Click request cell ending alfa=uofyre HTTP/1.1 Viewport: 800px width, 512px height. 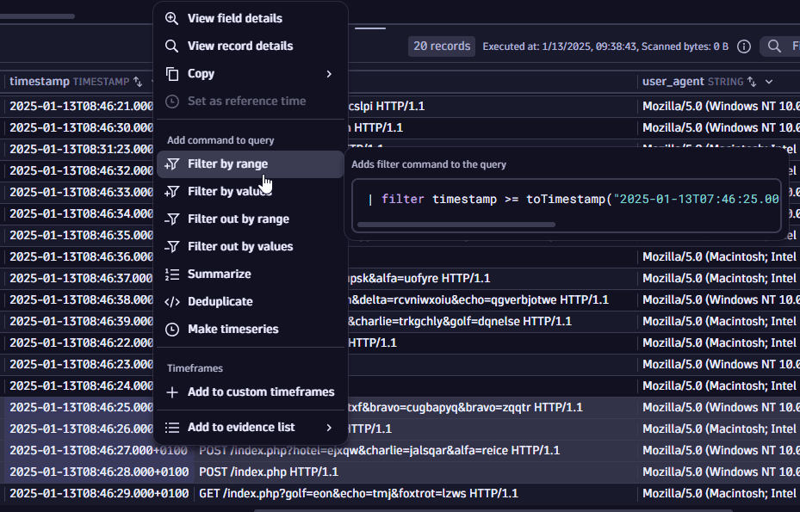tap(493, 279)
